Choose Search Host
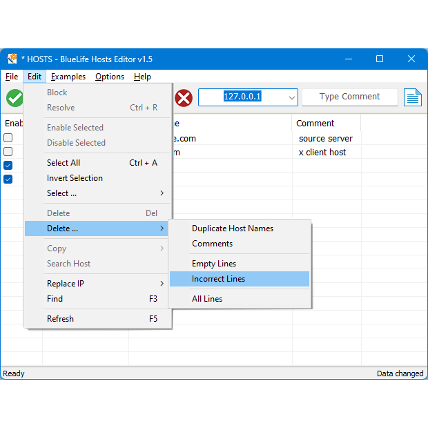The width and height of the screenshot is (428, 428). click(97, 264)
